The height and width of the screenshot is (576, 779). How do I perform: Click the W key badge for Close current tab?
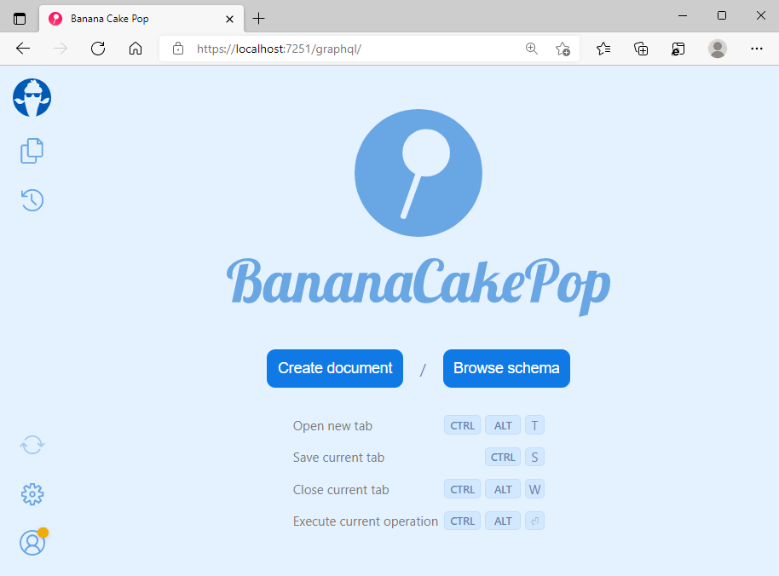tap(534, 490)
